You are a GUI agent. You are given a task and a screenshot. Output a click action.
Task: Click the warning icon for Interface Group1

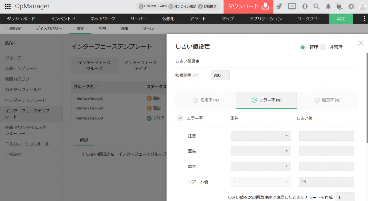[149, 98]
